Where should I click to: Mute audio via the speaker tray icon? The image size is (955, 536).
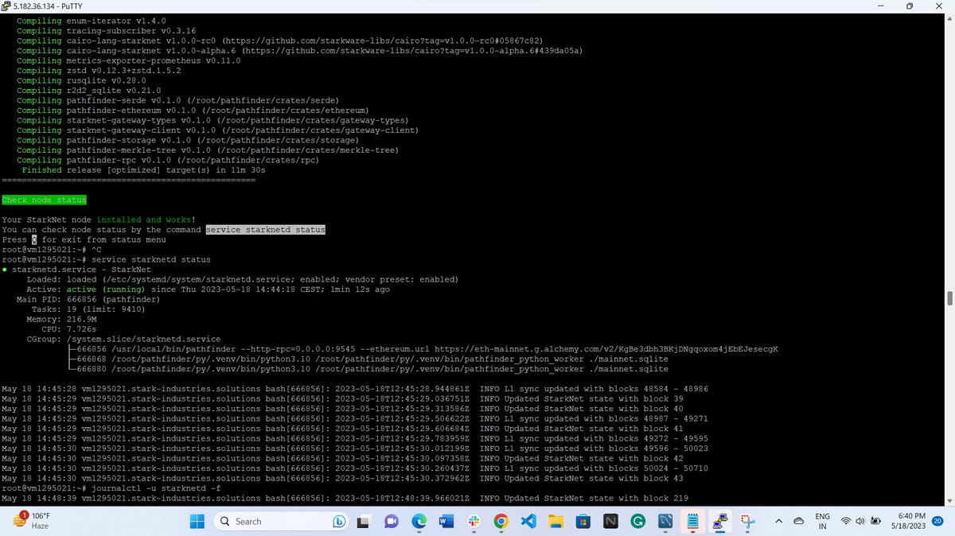click(x=860, y=521)
